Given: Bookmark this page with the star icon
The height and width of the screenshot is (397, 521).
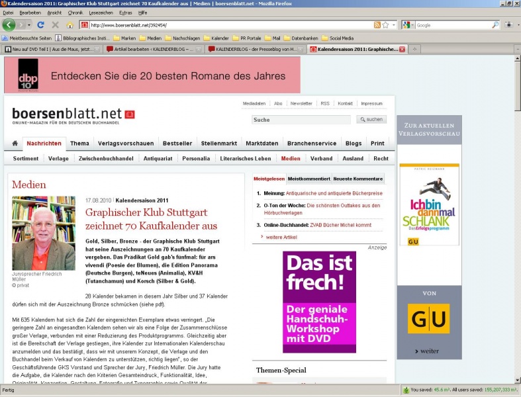Looking at the screenshot, I should 385,25.
